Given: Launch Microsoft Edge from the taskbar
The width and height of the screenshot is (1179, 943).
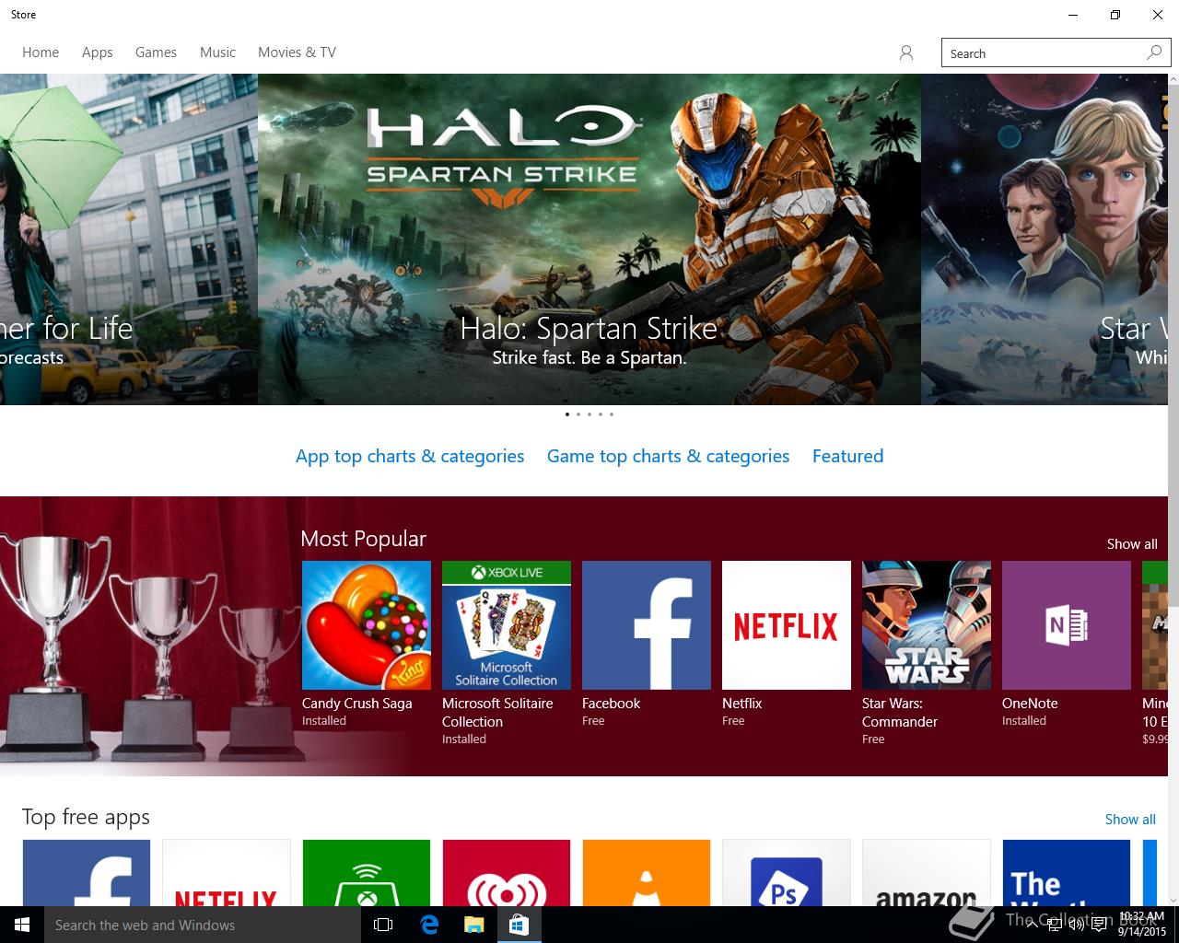Looking at the screenshot, I should click(429, 925).
